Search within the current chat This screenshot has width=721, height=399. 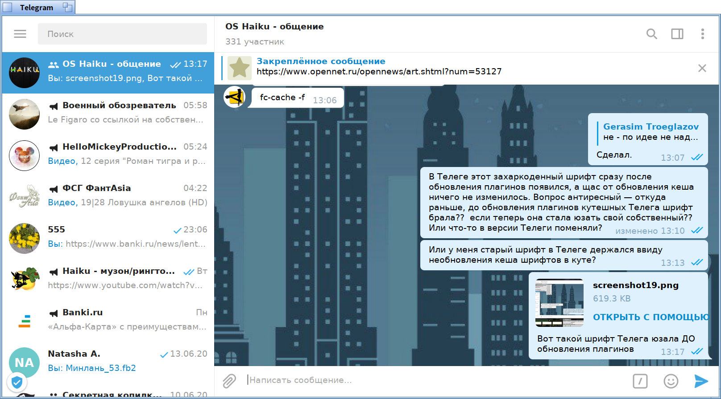[x=652, y=34]
